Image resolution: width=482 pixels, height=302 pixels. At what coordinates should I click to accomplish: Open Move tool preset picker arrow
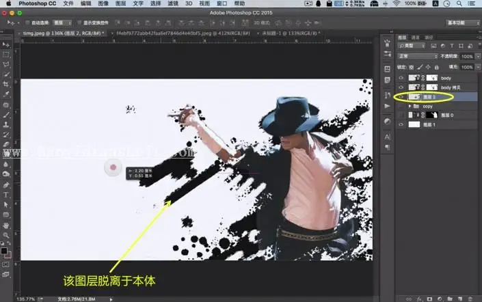18,23
